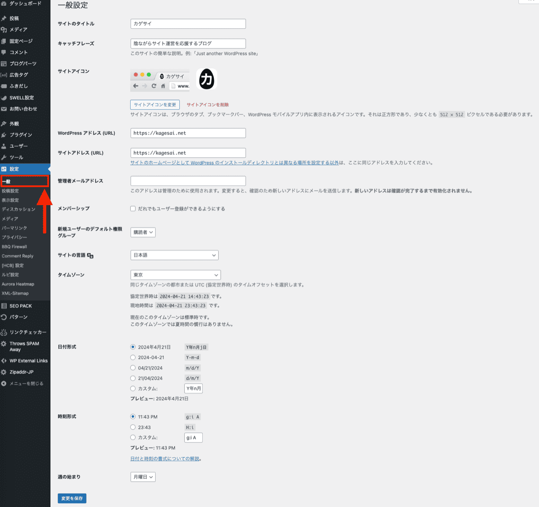Open the サイトの言語 dropdown showing 日本語
The image size is (539, 507).
coord(174,255)
